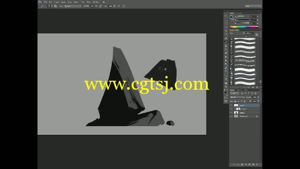Open the layer blend mode dropdown
300x169 pixels.
point(237,97)
